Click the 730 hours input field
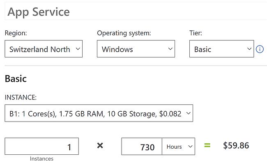Screen dimensions: 267x163 click(142, 146)
